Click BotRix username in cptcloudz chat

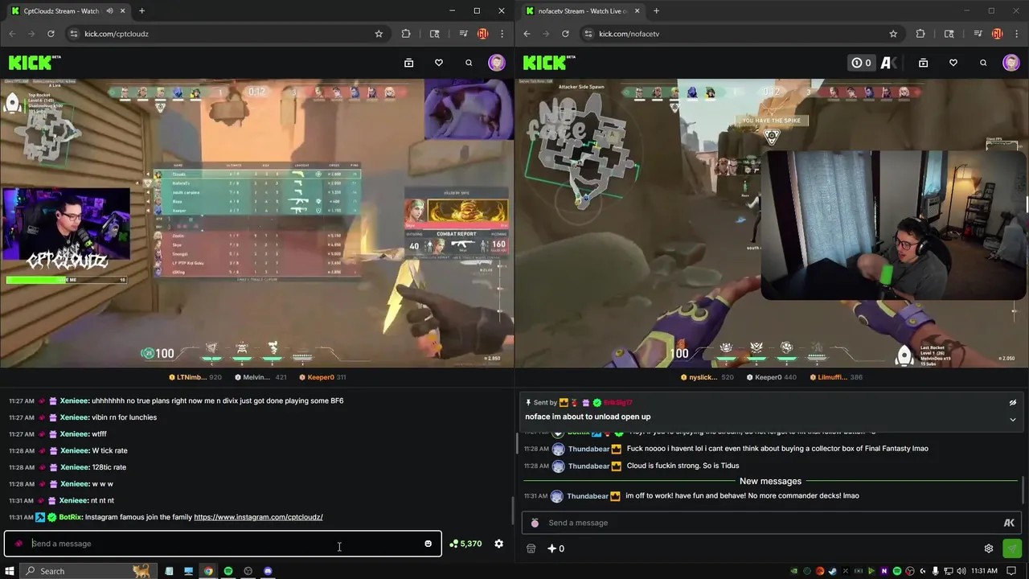coord(71,517)
